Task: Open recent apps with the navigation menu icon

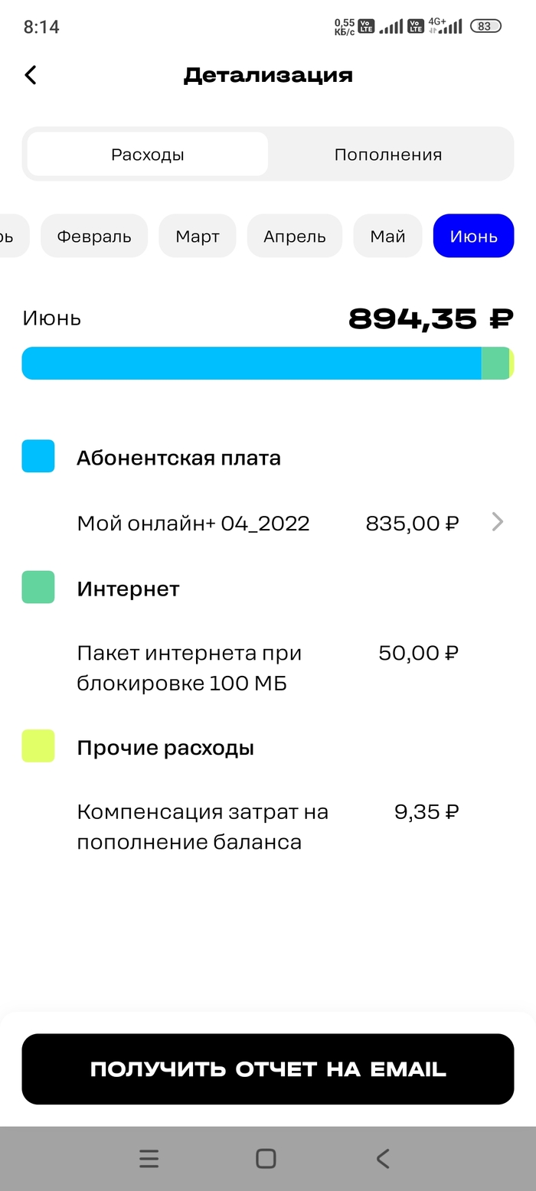Action: (149, 1158)
